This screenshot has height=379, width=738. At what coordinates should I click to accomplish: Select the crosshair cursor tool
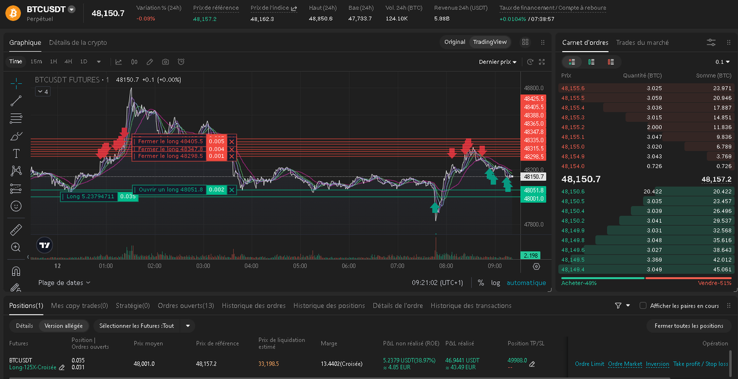click(x=16, y=82)
